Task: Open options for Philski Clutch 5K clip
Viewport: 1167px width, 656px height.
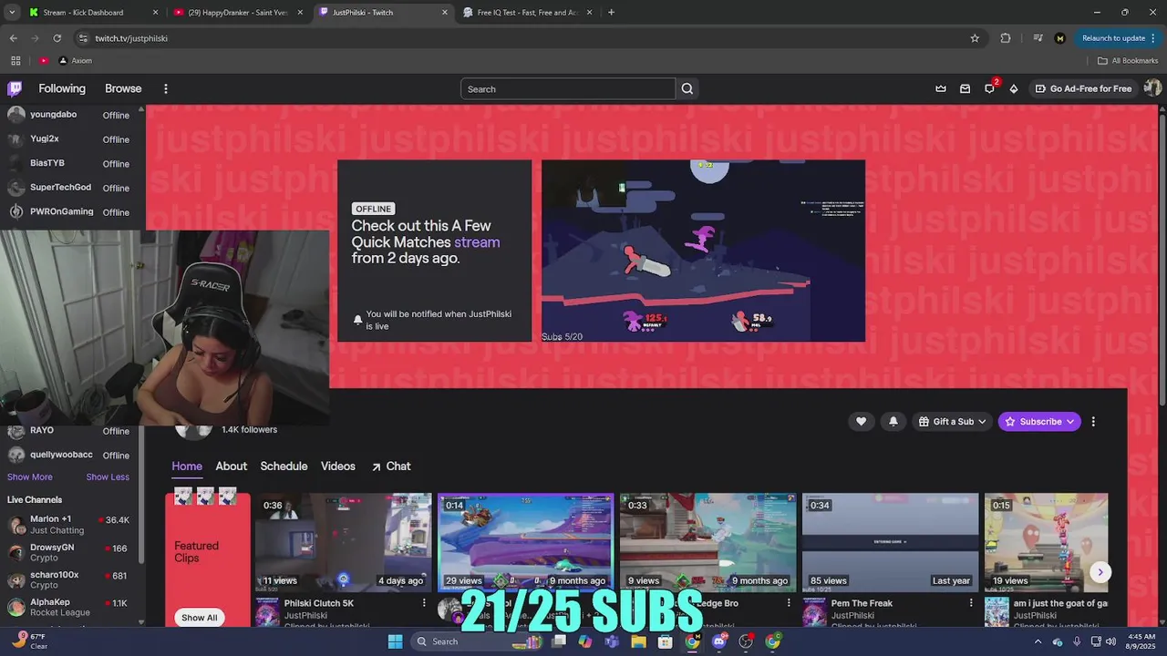Action: (x=424, y=603)
